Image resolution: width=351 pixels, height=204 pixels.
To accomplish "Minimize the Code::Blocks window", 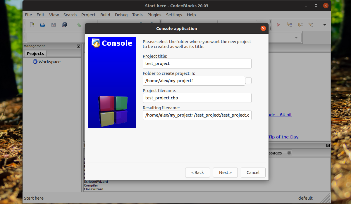I will (306, 6).
